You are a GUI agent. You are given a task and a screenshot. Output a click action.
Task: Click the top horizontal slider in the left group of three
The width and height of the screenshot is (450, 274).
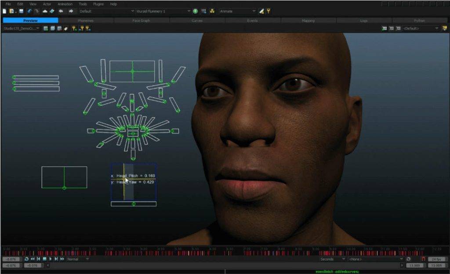36,77
